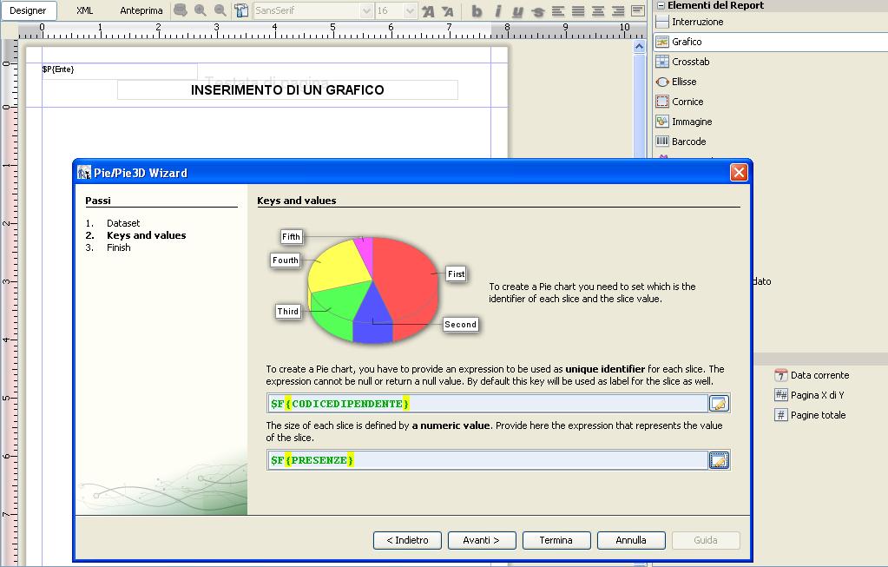Click the Avanti > button
888x567 pixels.
482,540
